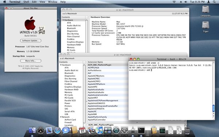The width and height of the screenshot is (219, 137).
Task: Open Time Machine in the Dock
Action: click(x=116, y=130)
